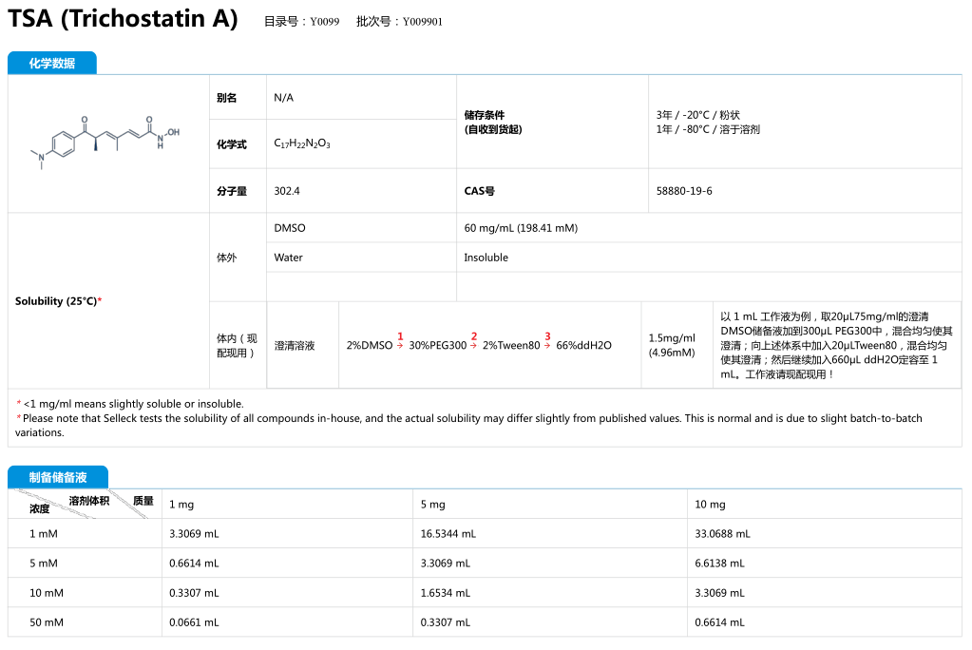The height and width of the screenshot is (650, 972).
Task: Click the 体外 in vitro label
Action: tap(226, 258)
